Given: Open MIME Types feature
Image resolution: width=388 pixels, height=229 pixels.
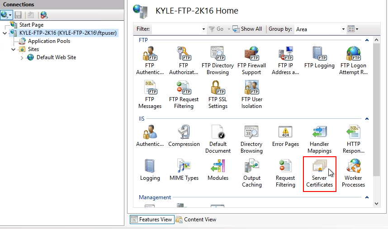Looking at the screenshot, I should click(x=184, y=170).
